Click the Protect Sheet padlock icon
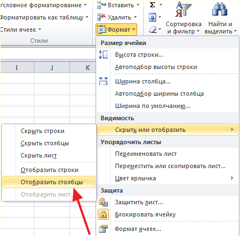The image size is (240, 236). pyautogui.click(x=103, y=202)
